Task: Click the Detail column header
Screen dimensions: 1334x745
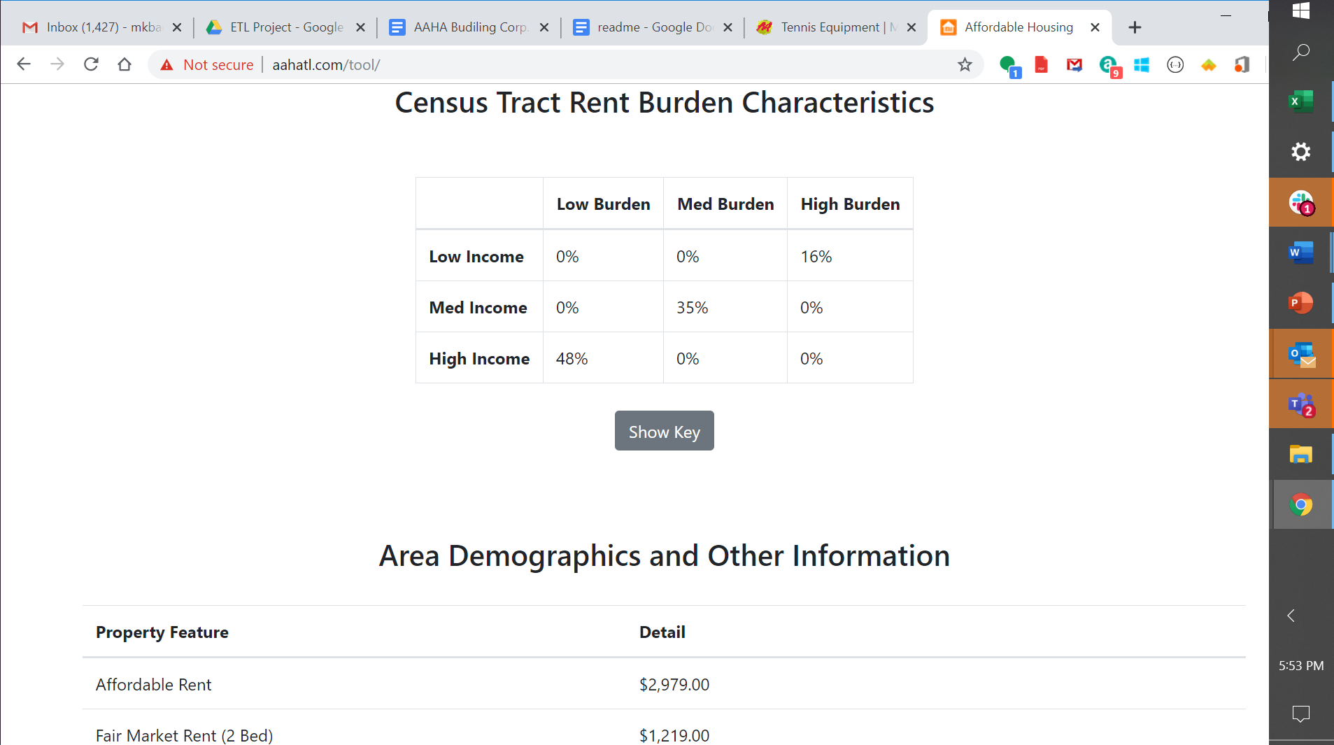Action: click(662, 632)
